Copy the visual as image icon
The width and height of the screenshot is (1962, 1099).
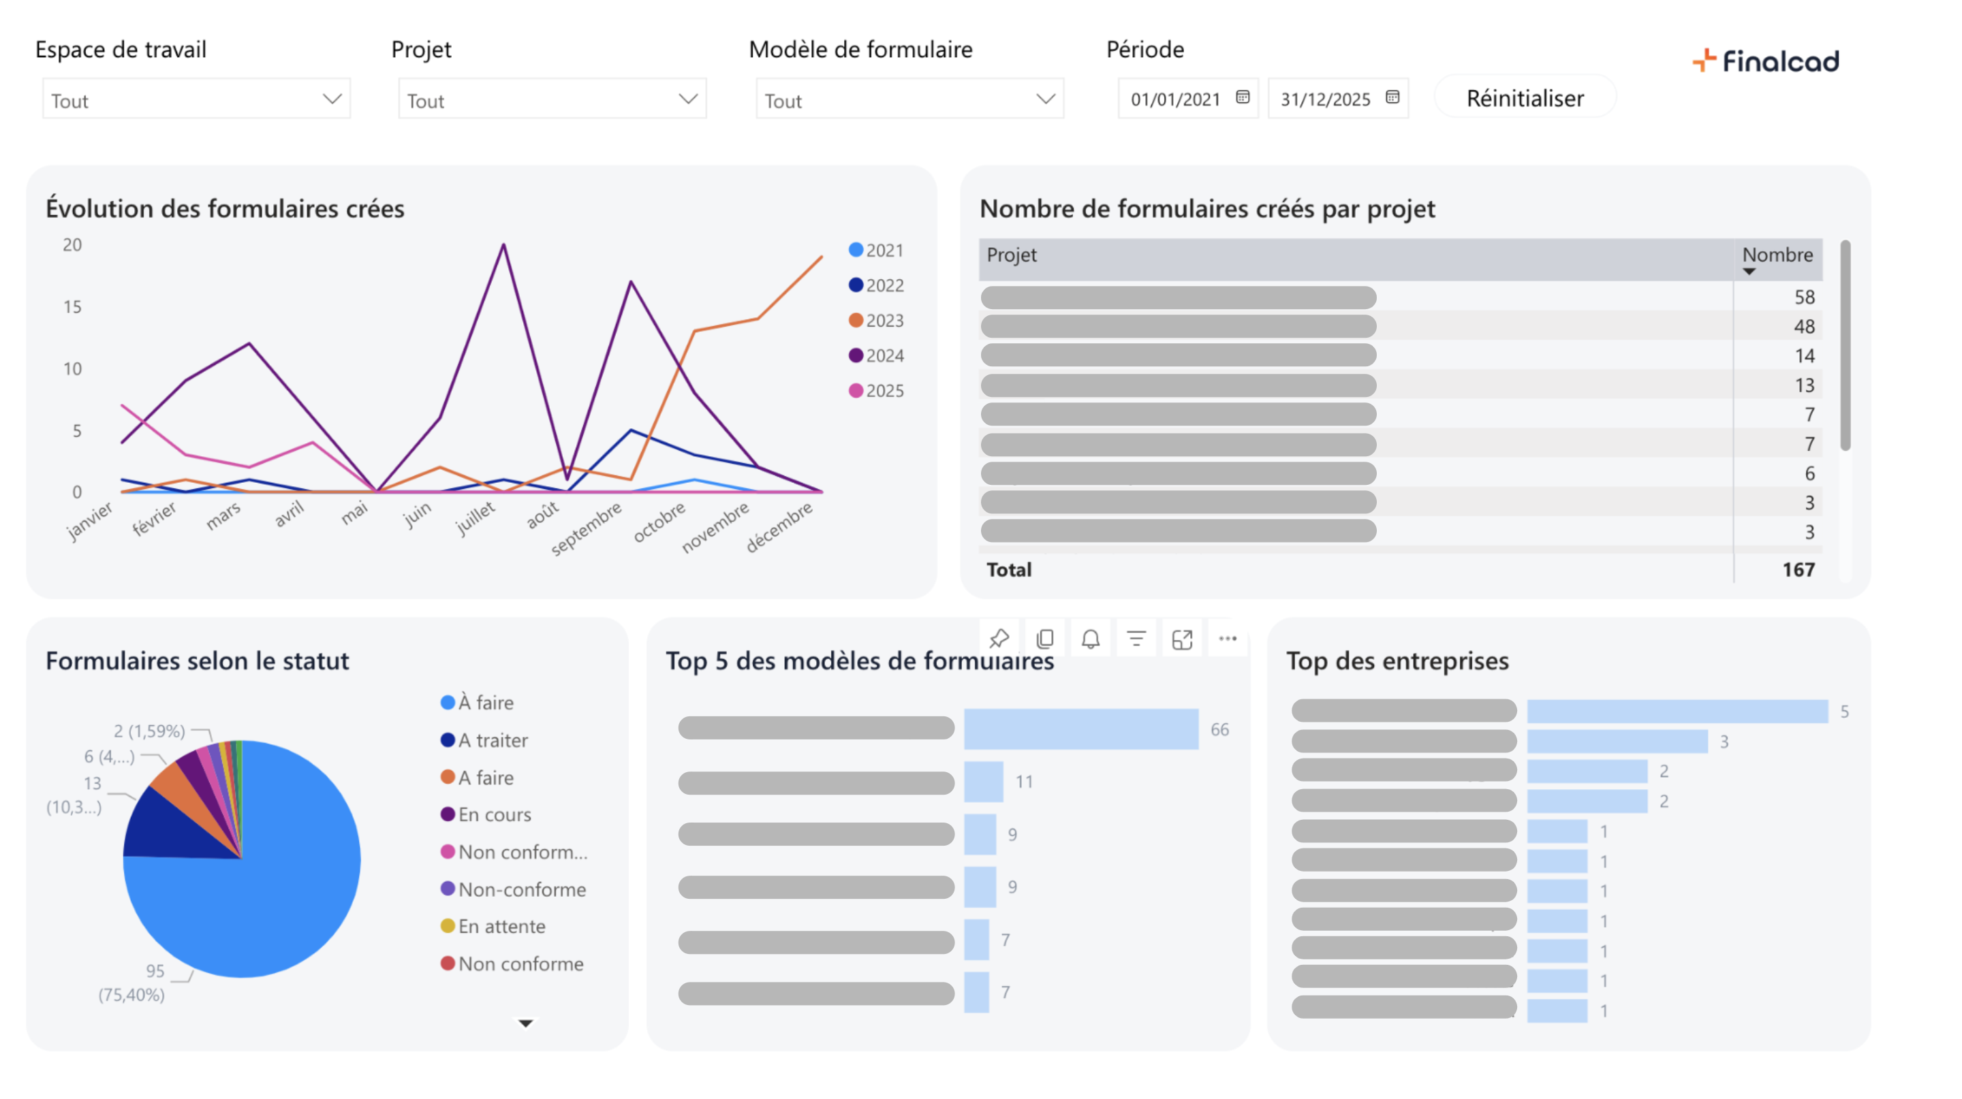click(1045, 639)
